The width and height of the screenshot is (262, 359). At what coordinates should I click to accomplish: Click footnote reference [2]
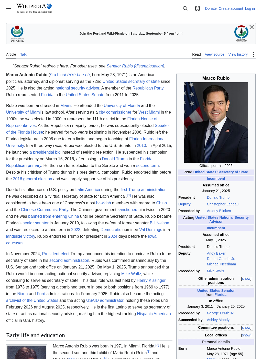point(157,345)
